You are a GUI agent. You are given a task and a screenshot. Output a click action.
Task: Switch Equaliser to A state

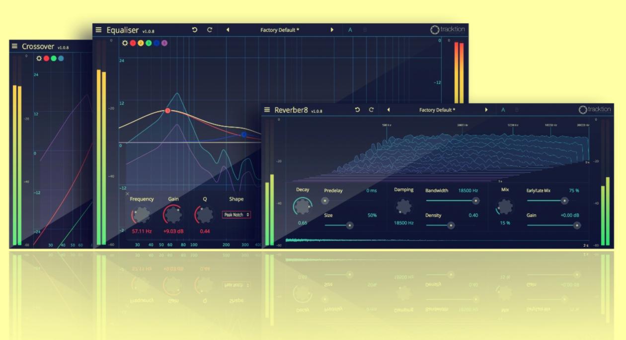tap(350, 30)
